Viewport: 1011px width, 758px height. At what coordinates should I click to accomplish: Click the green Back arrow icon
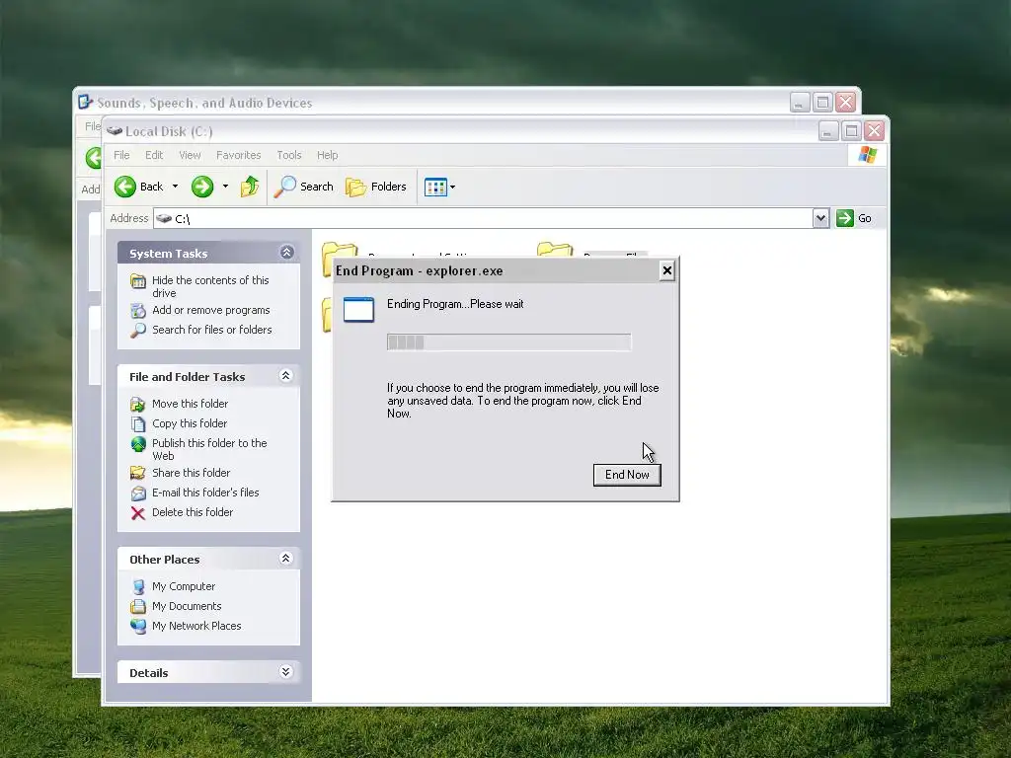(125, 187)
